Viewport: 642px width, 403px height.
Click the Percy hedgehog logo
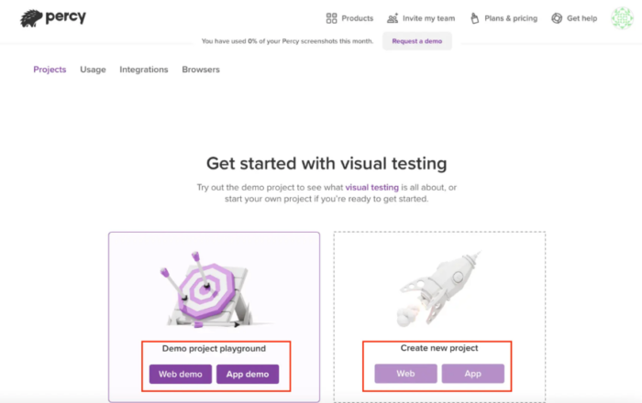(x=31, y=18)
